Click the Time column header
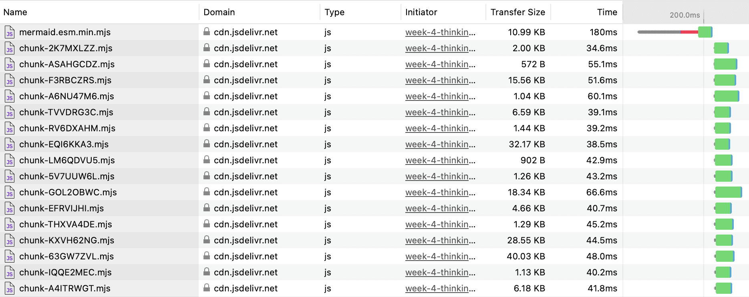Viewport: 749px width, 297px height. pyautogui.click(x=607, y=12)
